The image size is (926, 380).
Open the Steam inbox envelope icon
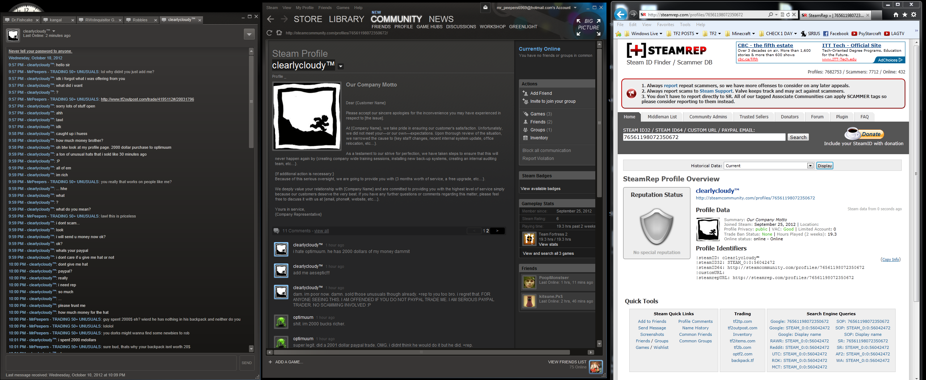[x=486, y=8]
